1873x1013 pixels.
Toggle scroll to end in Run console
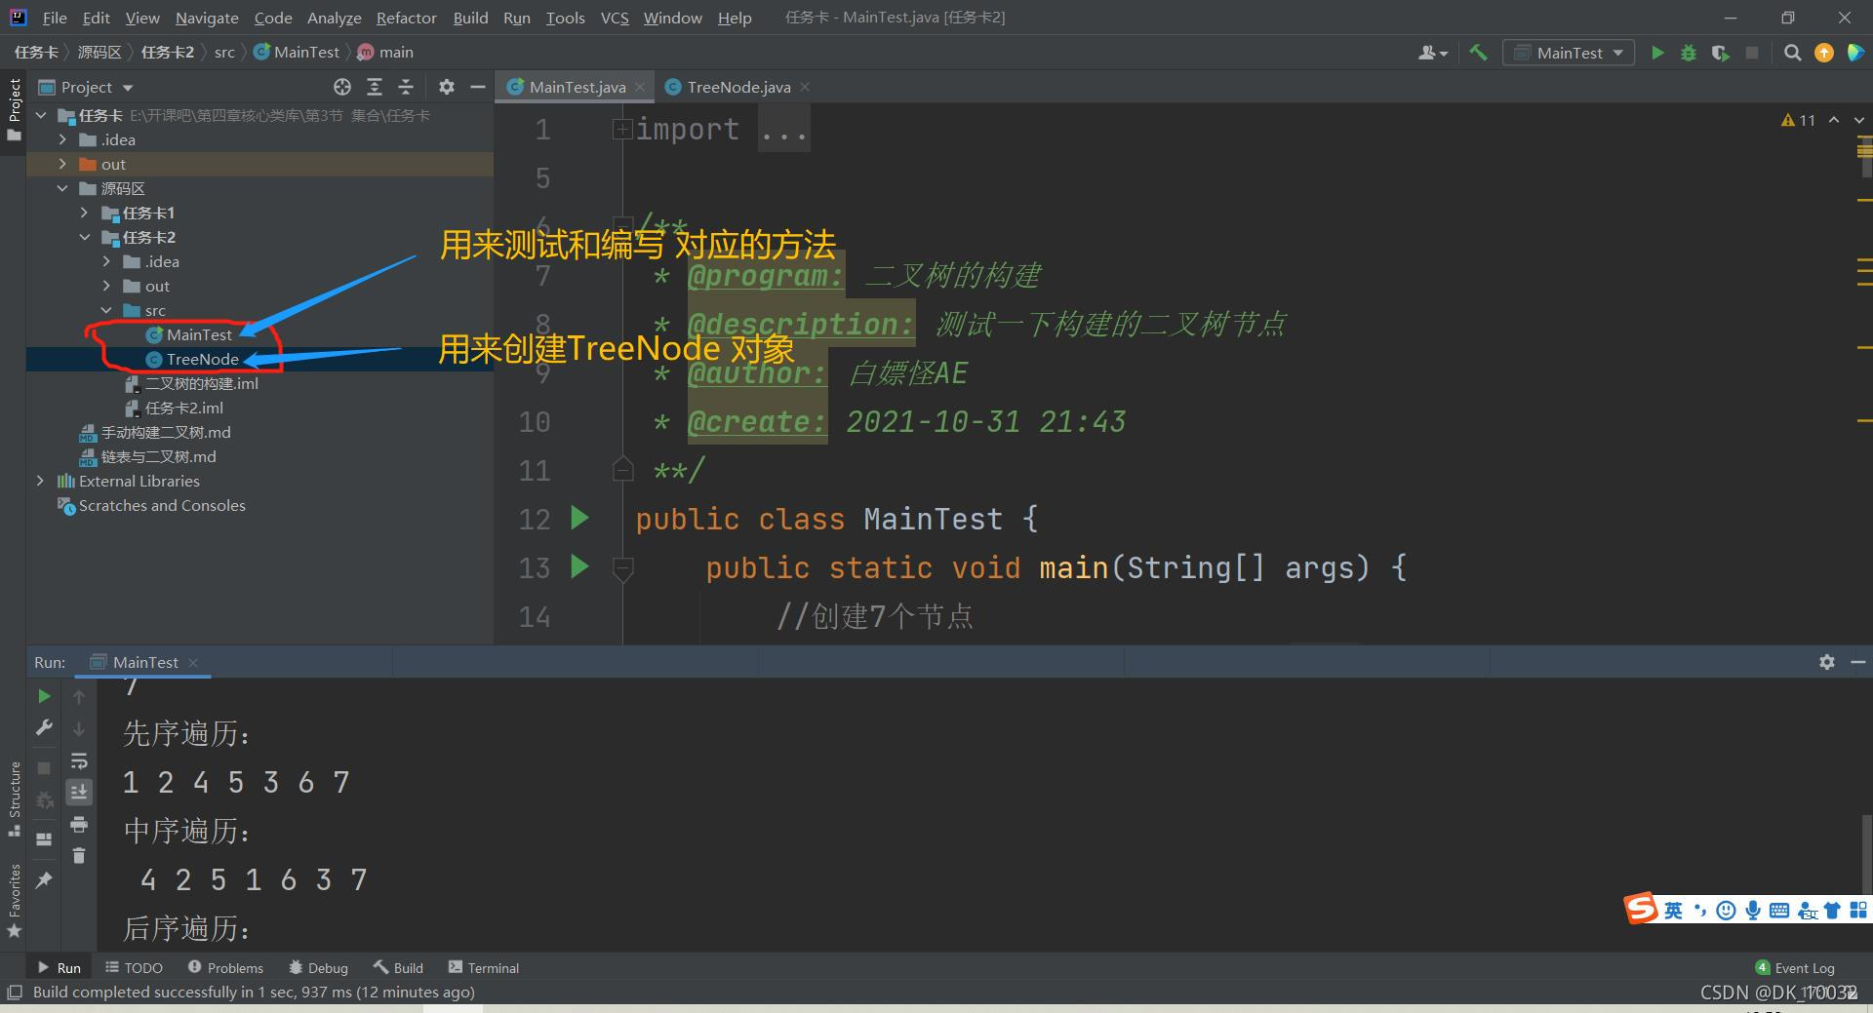tap(79, 792)
